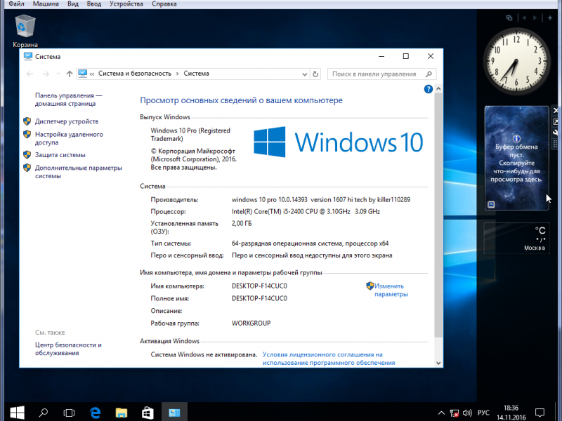
Task: Open clipboard gadget options wrench
Action: point(555,133)
